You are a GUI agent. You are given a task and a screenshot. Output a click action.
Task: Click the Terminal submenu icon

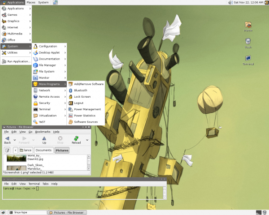point(35,109)
